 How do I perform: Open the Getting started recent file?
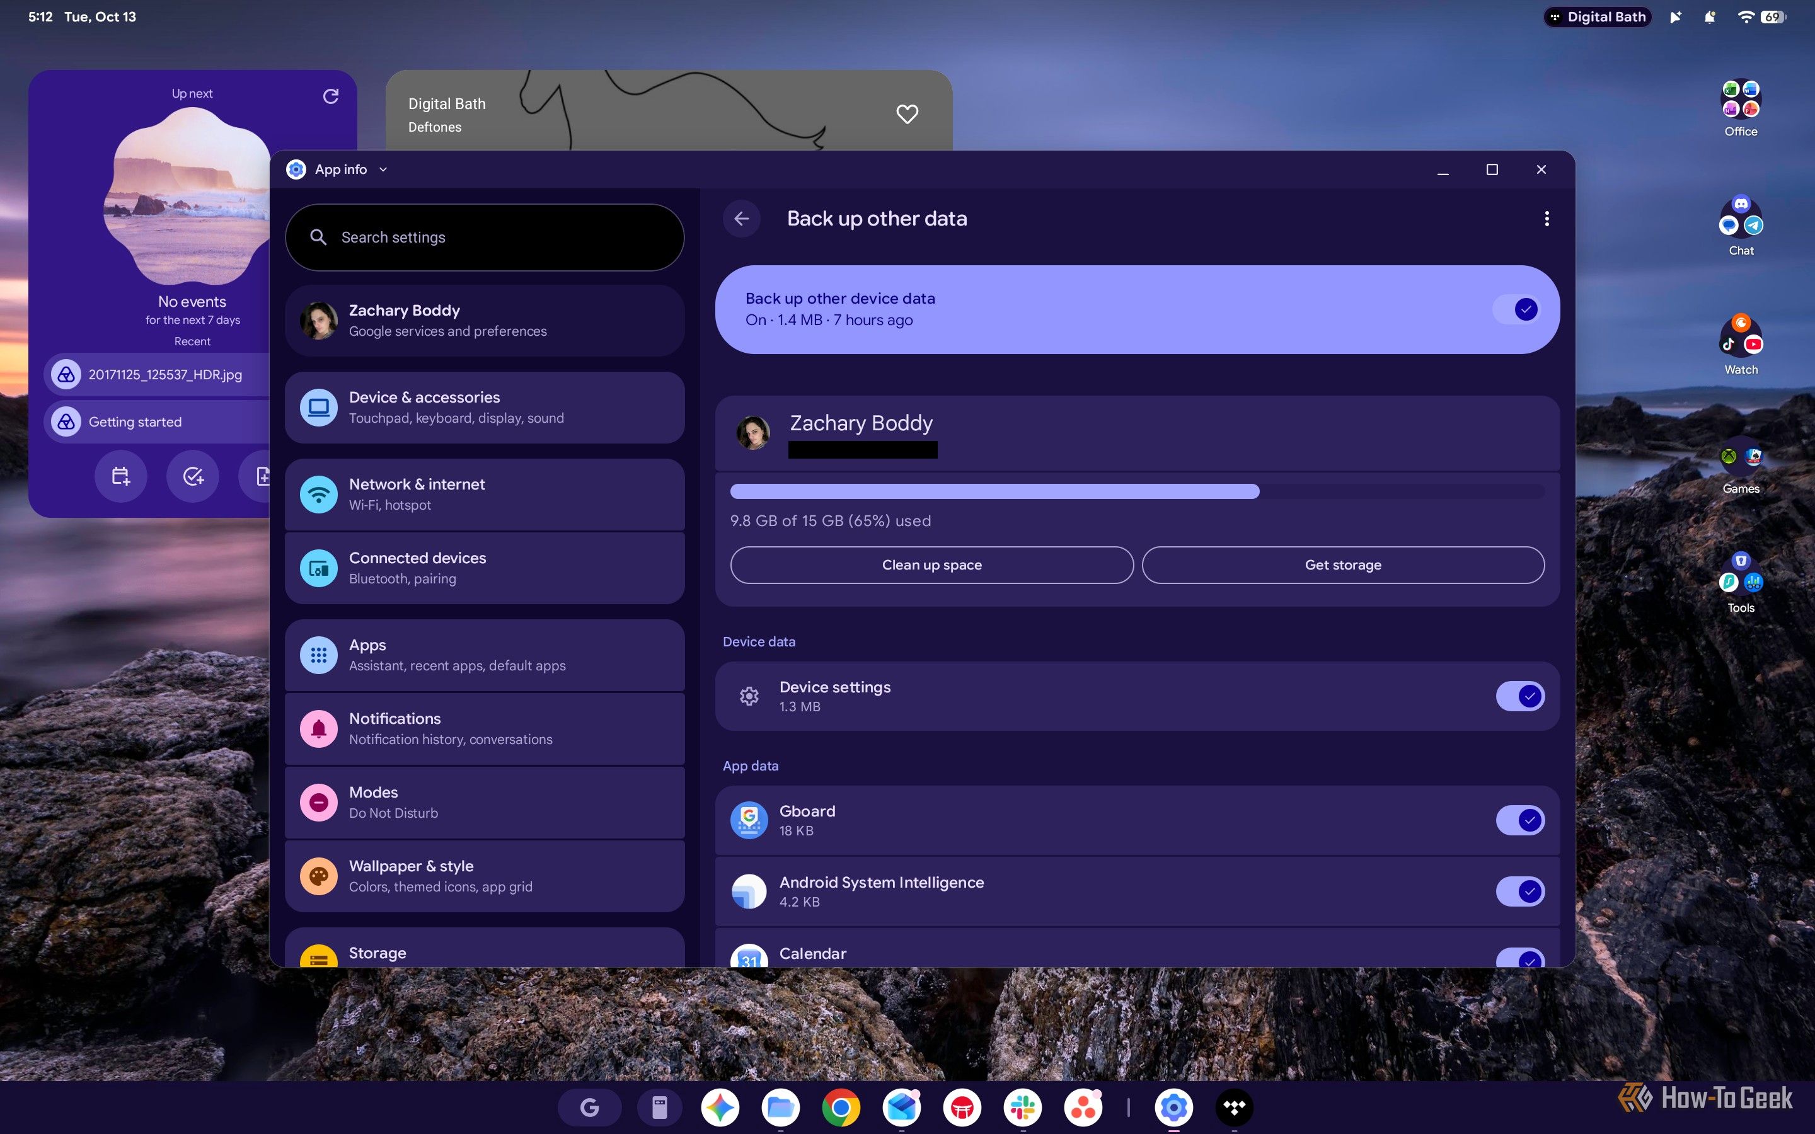pos(157,421)
